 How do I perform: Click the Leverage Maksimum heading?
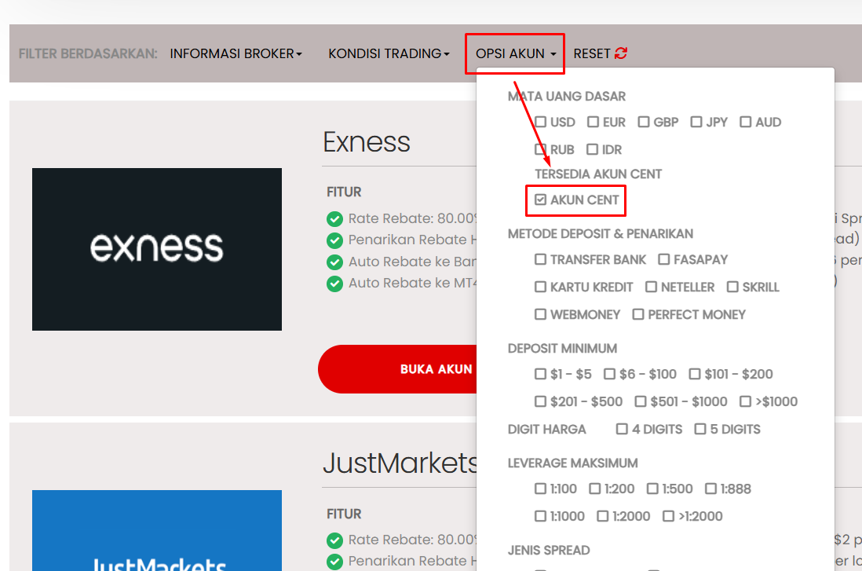[x=572, y=463]
